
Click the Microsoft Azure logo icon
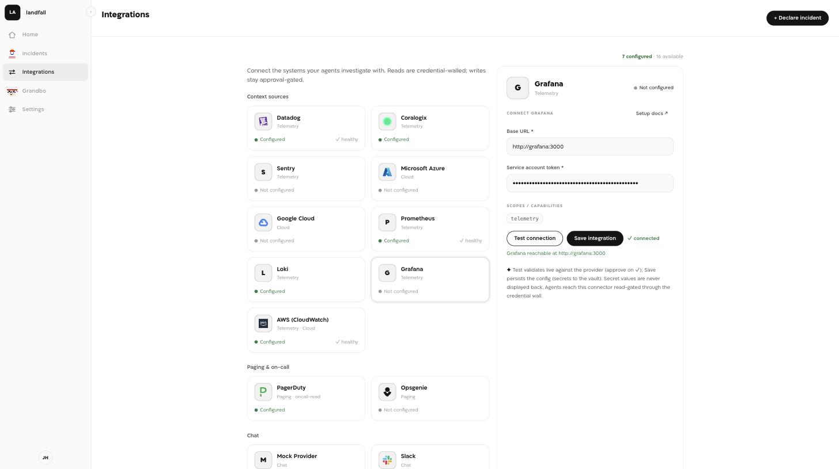pyautogui.click(x=387, y=172)
